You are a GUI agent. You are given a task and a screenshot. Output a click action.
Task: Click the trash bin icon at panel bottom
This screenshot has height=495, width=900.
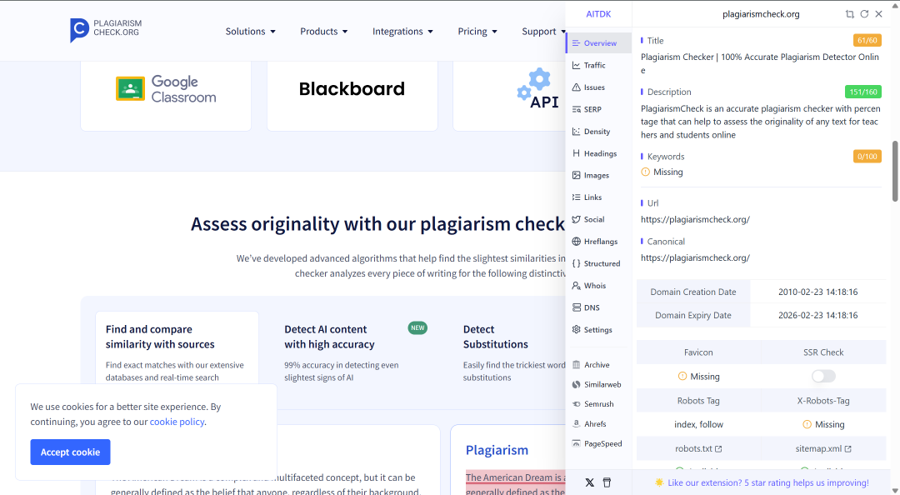[607, 482]
